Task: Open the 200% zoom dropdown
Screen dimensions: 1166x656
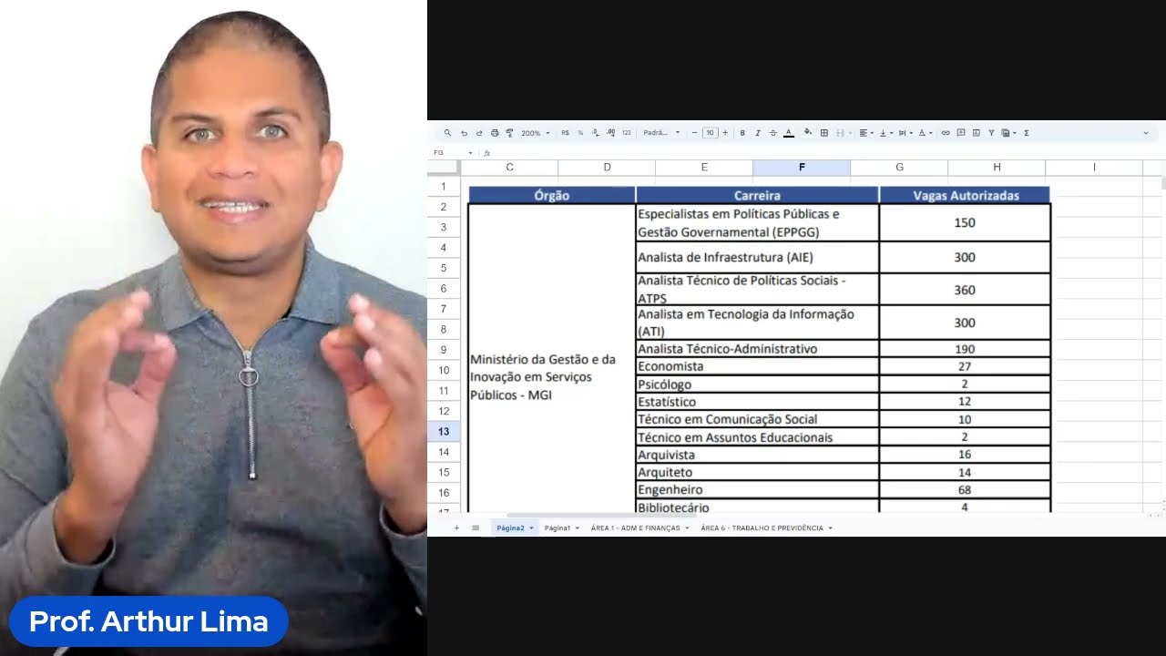Action: tap(536, 133)
